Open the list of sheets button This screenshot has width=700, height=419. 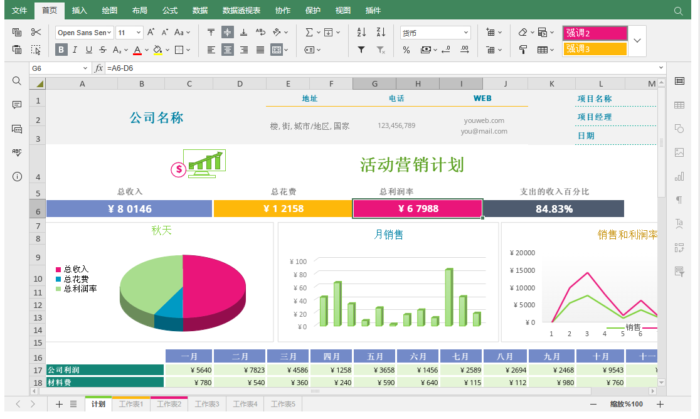coord(73,404)
